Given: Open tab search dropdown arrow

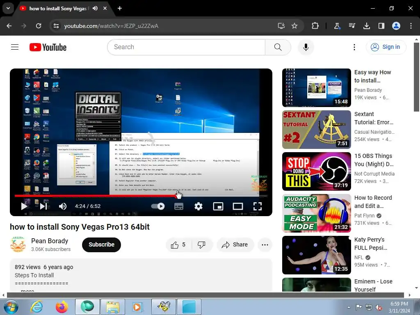Looking at the screenshot, I should [8, 8].
